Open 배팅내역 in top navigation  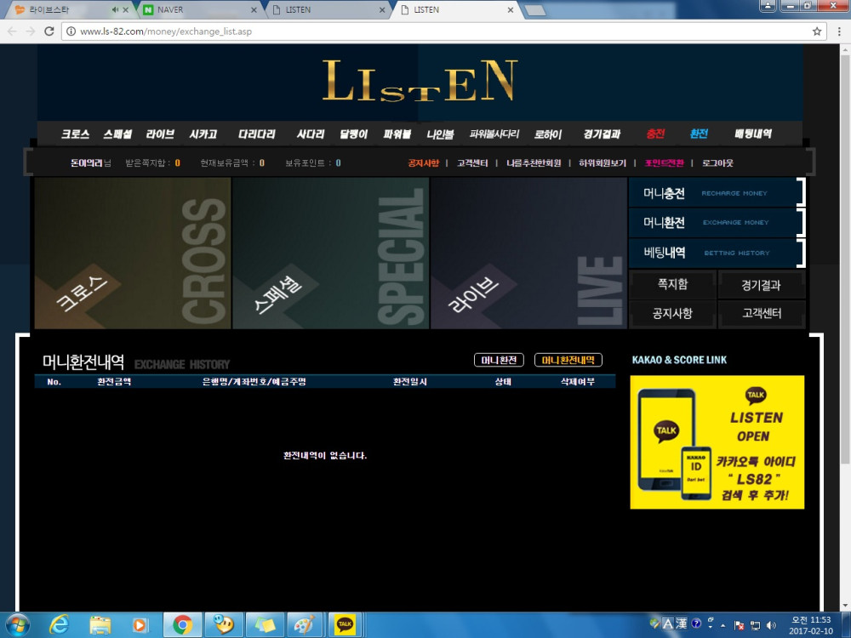pos(753,134)
